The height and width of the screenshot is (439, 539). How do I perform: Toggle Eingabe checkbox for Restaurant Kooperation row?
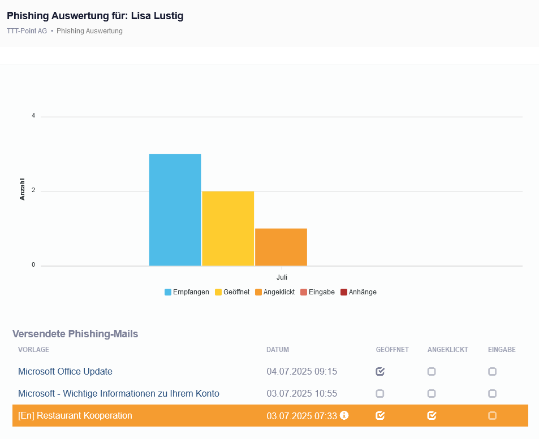click(x=492, y=415)
